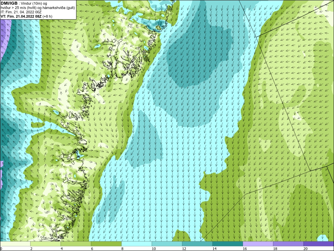Click the DMI/IGB title text
Image resolution: width=334 pixels, height=251 pixels.
coord(9,3)
